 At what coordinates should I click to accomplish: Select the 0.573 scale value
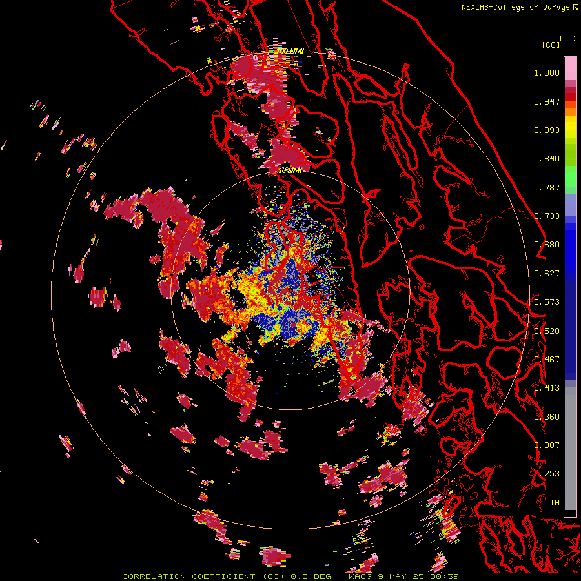coord(547,302)
